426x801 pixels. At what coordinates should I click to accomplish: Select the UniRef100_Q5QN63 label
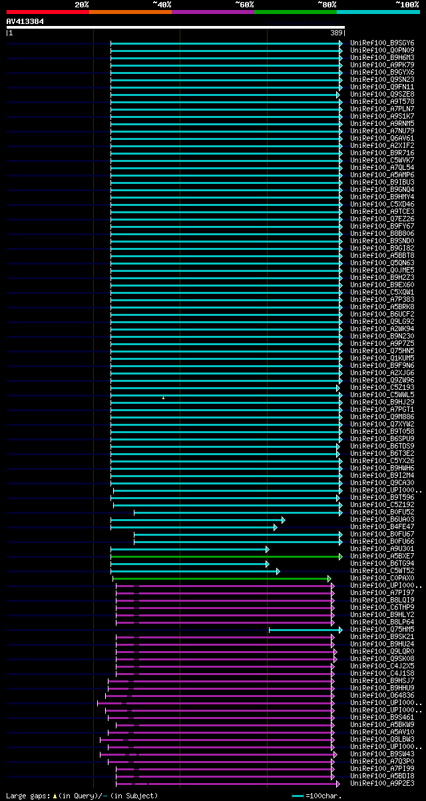[x=382, y=263]
